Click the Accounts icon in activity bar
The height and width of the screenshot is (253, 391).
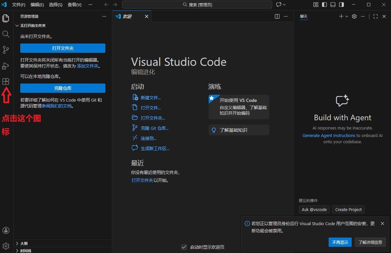[x=6, y=230]
